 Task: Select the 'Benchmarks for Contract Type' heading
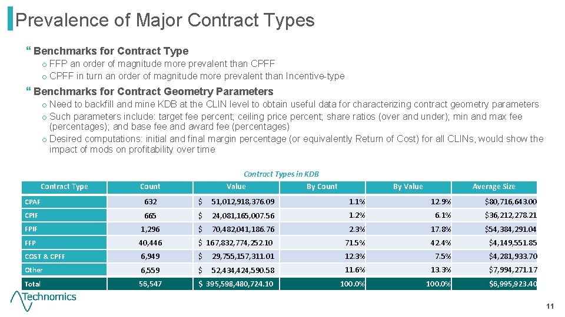tap(111, 51)
